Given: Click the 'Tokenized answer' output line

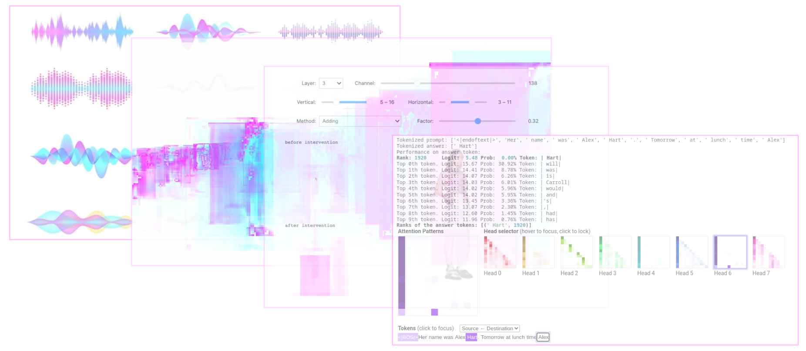Looking at the screenshot, I should tap(437, 146).
